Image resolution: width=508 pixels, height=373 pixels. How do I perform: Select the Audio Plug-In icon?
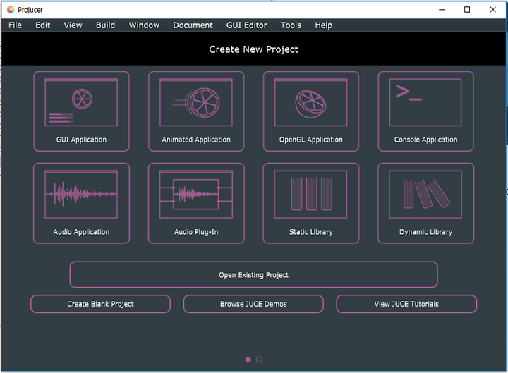pos(196,195)
